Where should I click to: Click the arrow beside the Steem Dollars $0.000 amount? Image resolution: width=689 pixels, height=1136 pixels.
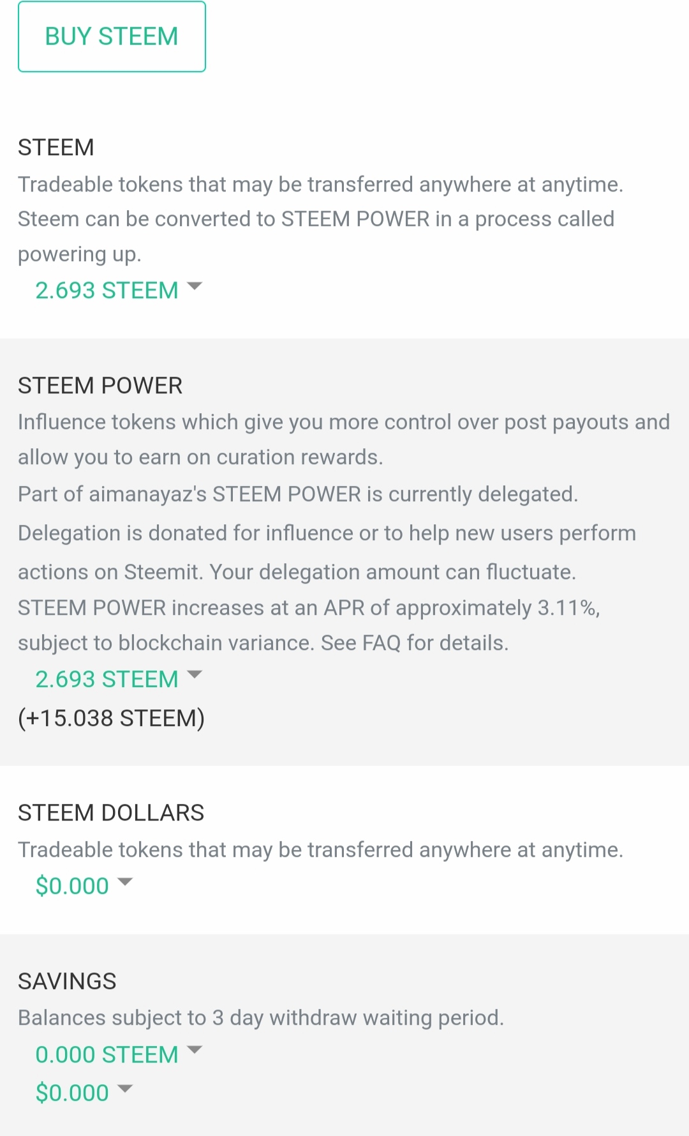pos(125,882)
